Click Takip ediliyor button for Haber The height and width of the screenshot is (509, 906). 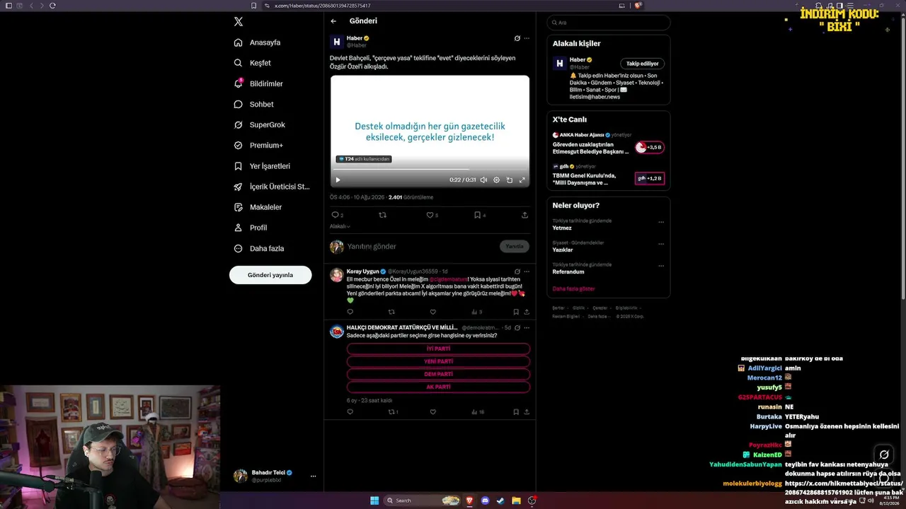pyautogui.click(x=642, y=64)
